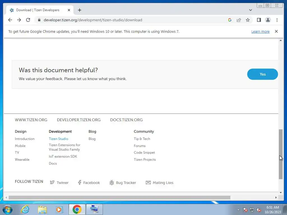Open network status tray icon

click(252, 210)
